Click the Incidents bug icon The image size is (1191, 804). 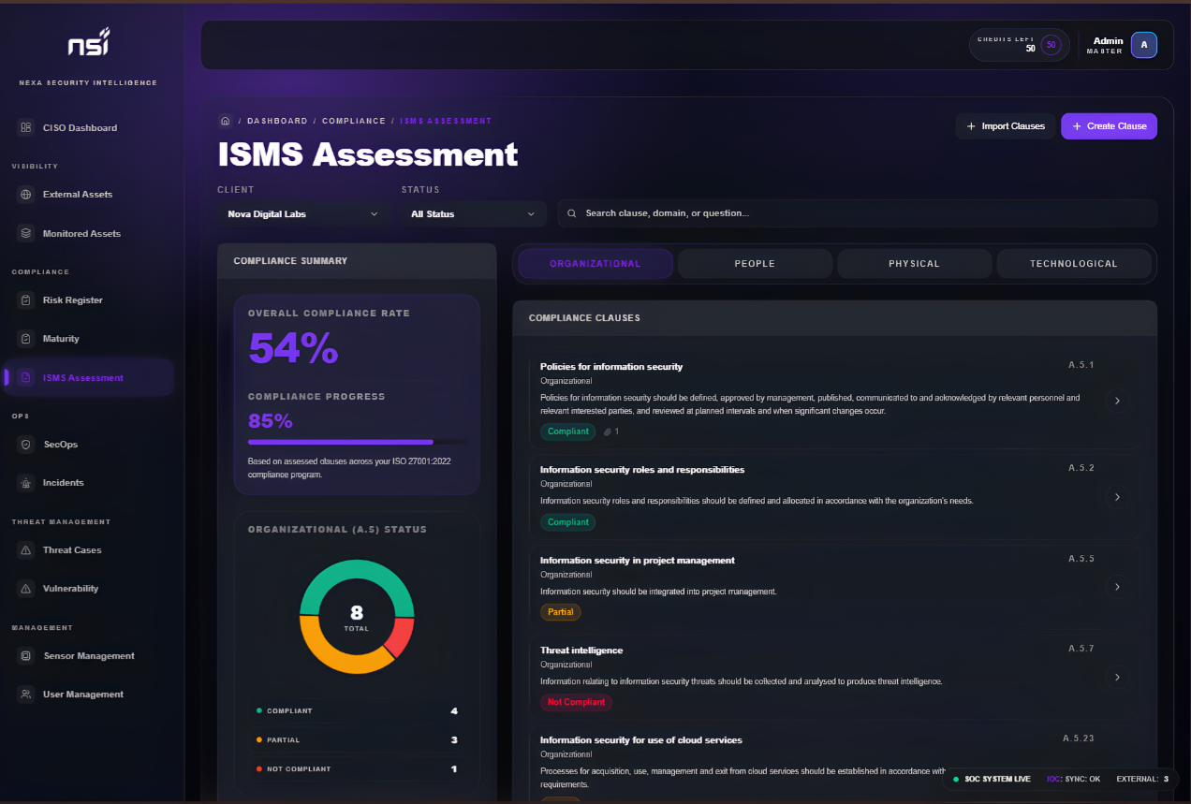coord(25,483)
